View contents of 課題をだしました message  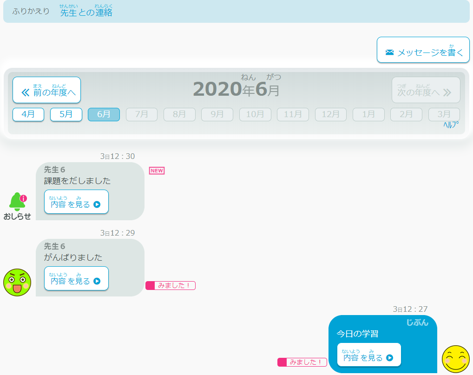coord(76,202)
